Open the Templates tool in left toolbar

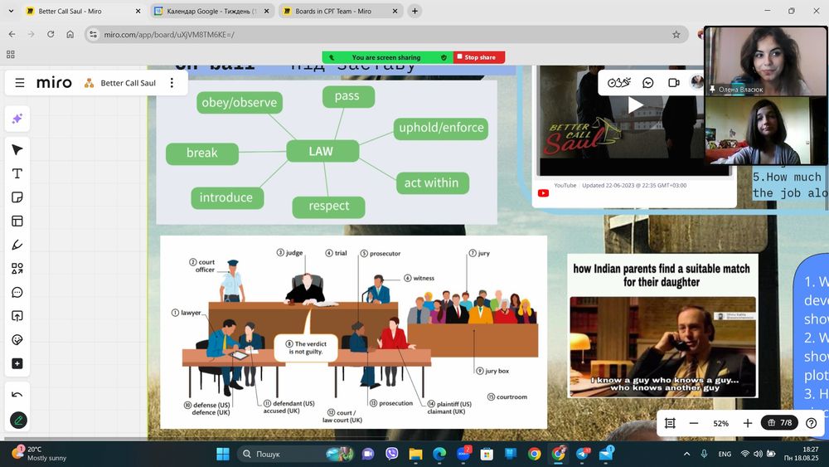click(x=17, y=221)
